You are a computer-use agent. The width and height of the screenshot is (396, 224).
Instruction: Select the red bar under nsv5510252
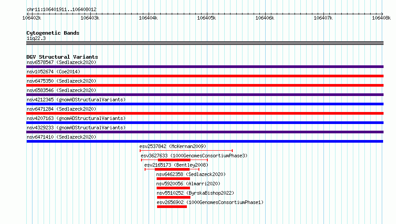pos(174,197)
